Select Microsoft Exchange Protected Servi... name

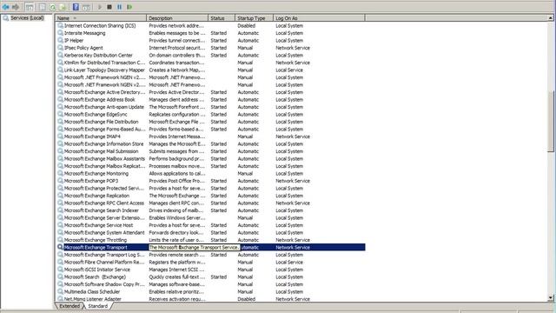(x=104, y=188)
